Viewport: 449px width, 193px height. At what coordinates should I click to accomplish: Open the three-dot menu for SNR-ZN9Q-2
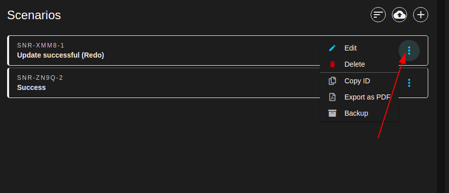tap(409, 83)
